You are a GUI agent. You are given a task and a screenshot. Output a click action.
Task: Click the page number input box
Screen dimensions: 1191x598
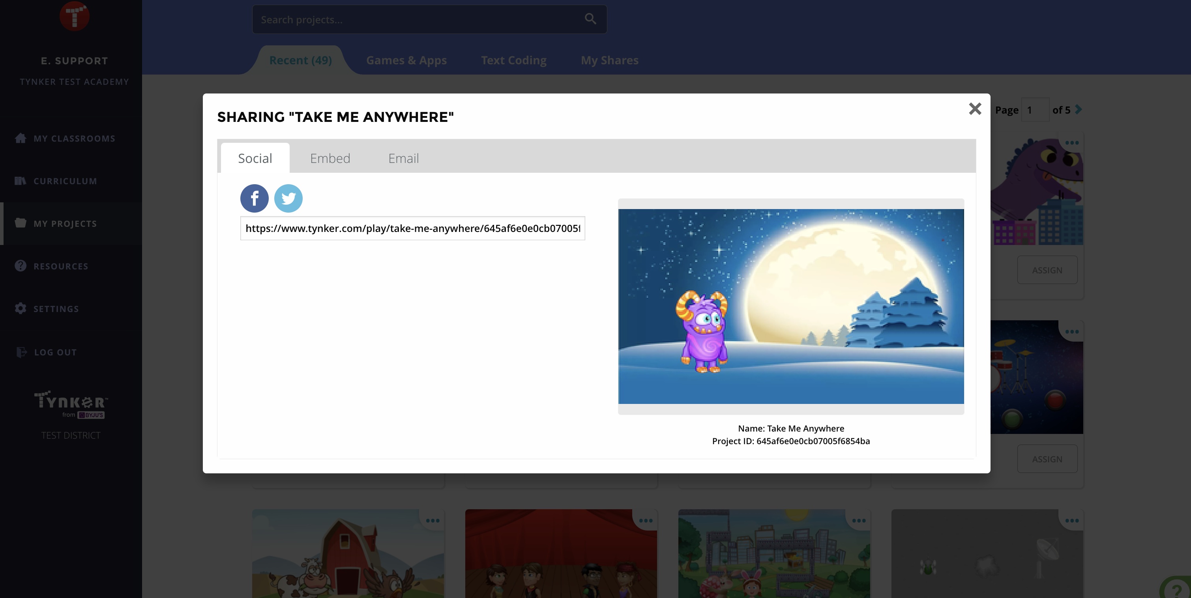pos(1035,110)
